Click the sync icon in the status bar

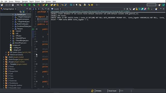[x=92, y=91]
